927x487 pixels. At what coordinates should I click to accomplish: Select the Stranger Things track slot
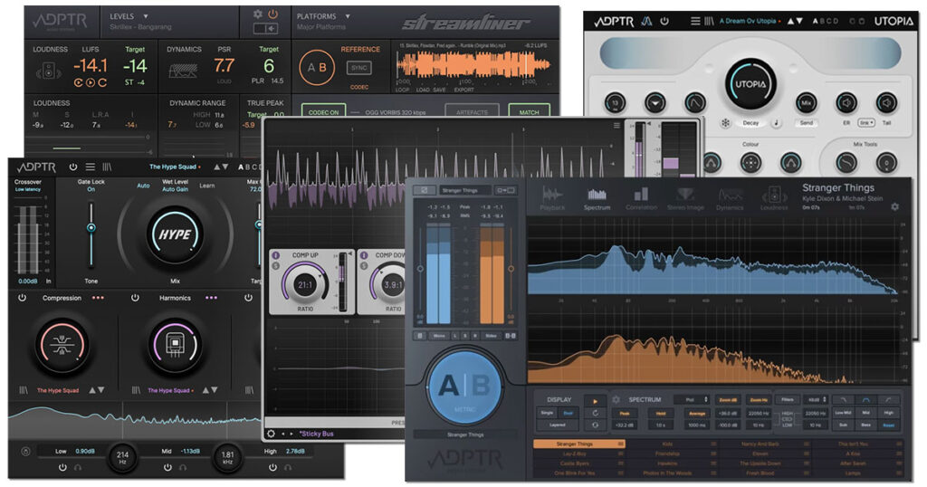[578, 444]
